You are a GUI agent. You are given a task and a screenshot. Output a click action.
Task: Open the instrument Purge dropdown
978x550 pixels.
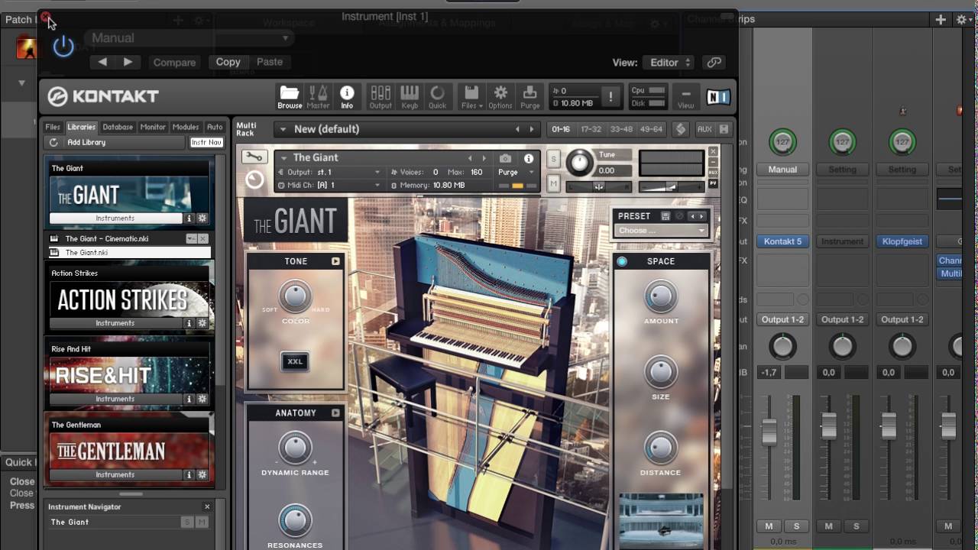(515, 173)
